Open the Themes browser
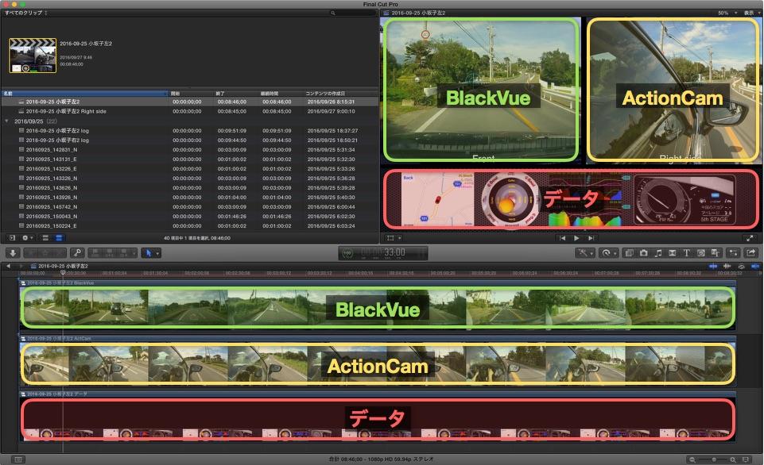Image resolution: width=764 pixels, height=465 pixels. 715,253
